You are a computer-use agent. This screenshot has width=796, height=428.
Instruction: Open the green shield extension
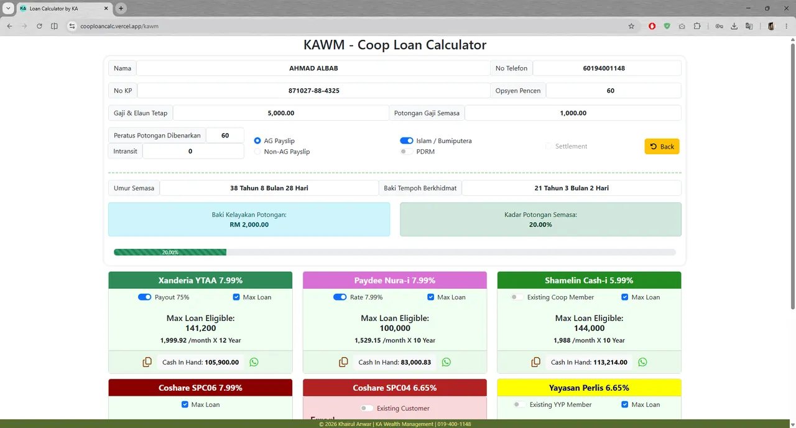667,26
